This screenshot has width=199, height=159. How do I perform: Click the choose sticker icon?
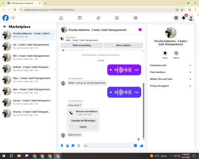[73, 146]
